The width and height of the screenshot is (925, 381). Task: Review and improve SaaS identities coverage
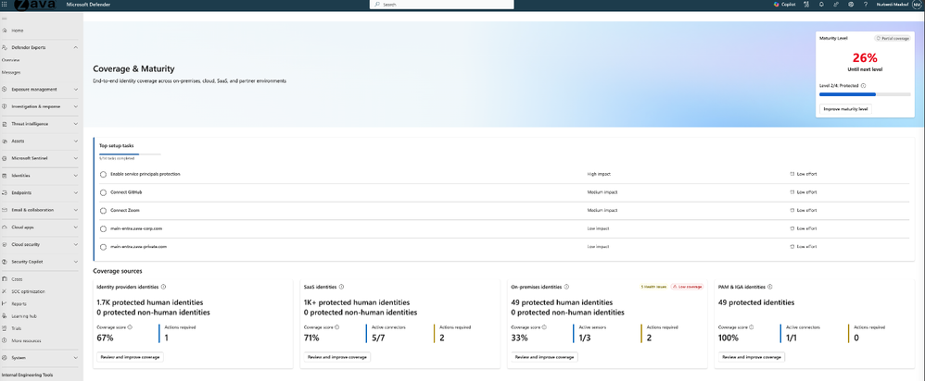pos(336,357)
